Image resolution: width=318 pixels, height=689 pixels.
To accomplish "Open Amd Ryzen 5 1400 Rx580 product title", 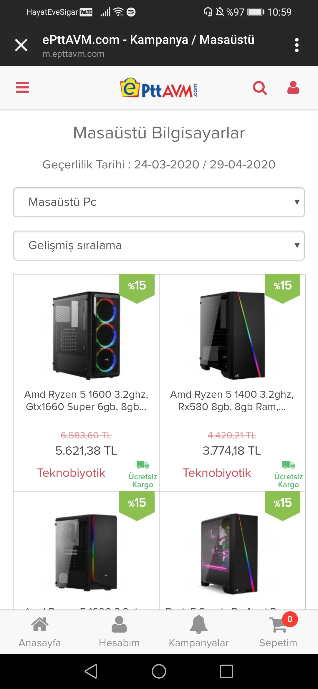I will tap(232, 400).
